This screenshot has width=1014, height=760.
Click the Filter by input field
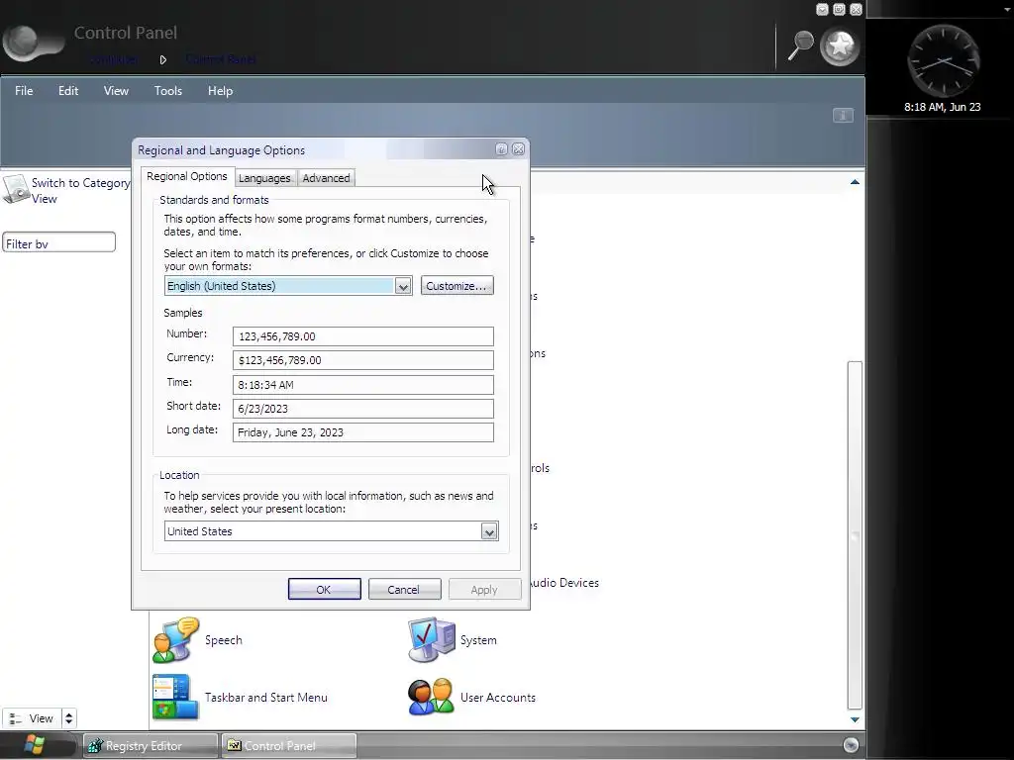(x=58, y=242)
